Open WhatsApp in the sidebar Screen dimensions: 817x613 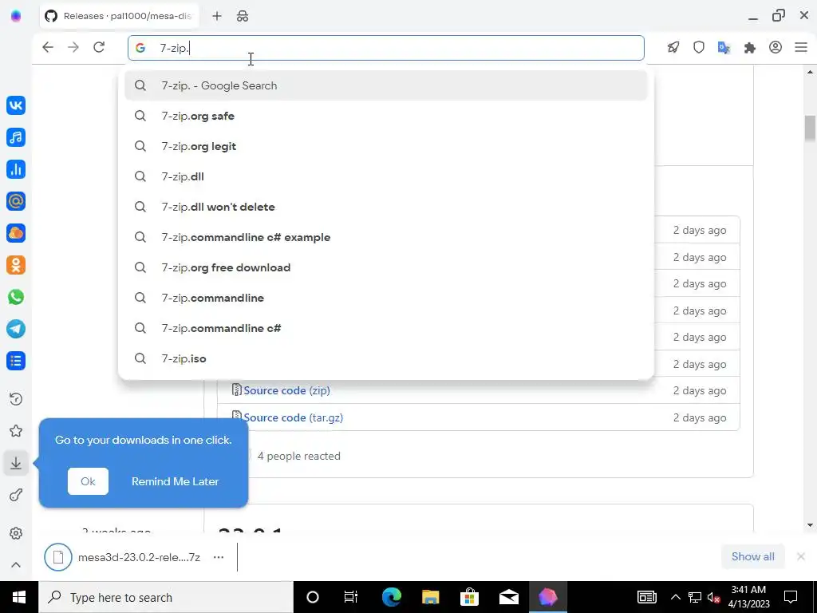tap(16, 297)
